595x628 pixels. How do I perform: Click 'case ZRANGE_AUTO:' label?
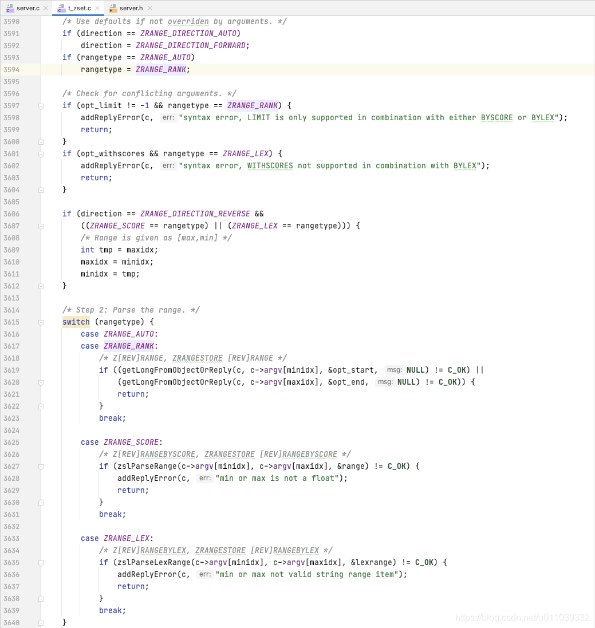point(119,334)
